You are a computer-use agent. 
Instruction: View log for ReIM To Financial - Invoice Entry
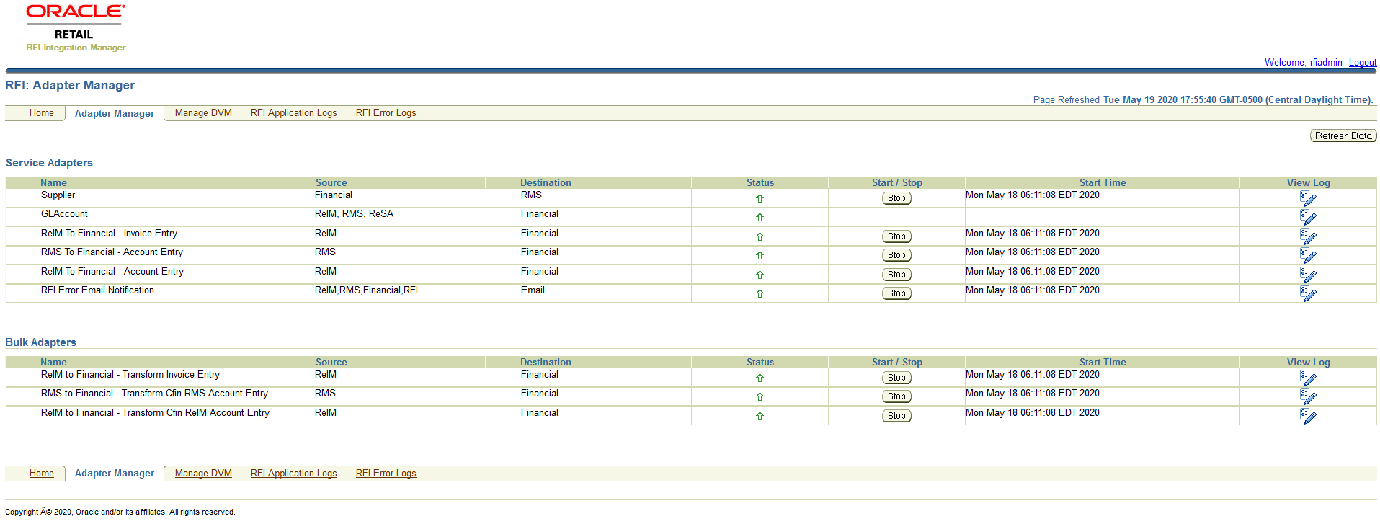[1308, 236]
